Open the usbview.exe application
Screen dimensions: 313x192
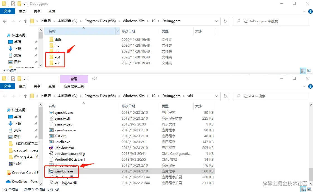[64, 148]
